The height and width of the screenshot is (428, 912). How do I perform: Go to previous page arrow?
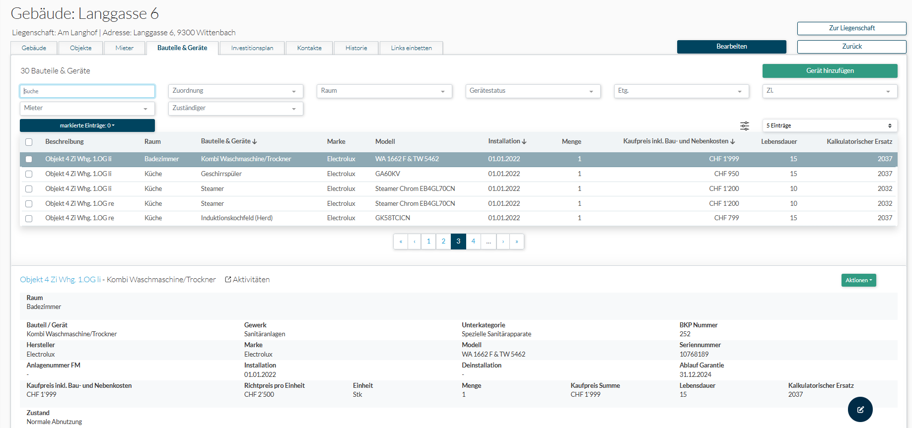click(415, 242)
